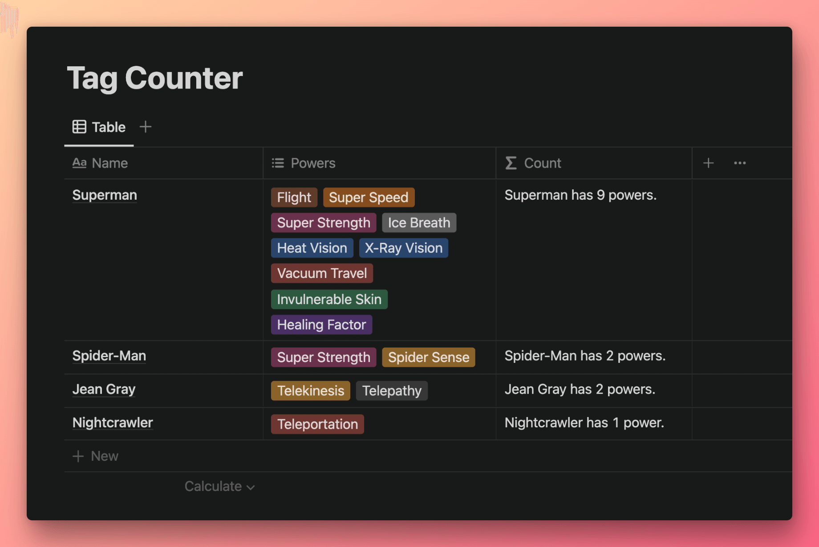
Task: Click the Vacuum Travel tag
Action: (x=322, y=273)
